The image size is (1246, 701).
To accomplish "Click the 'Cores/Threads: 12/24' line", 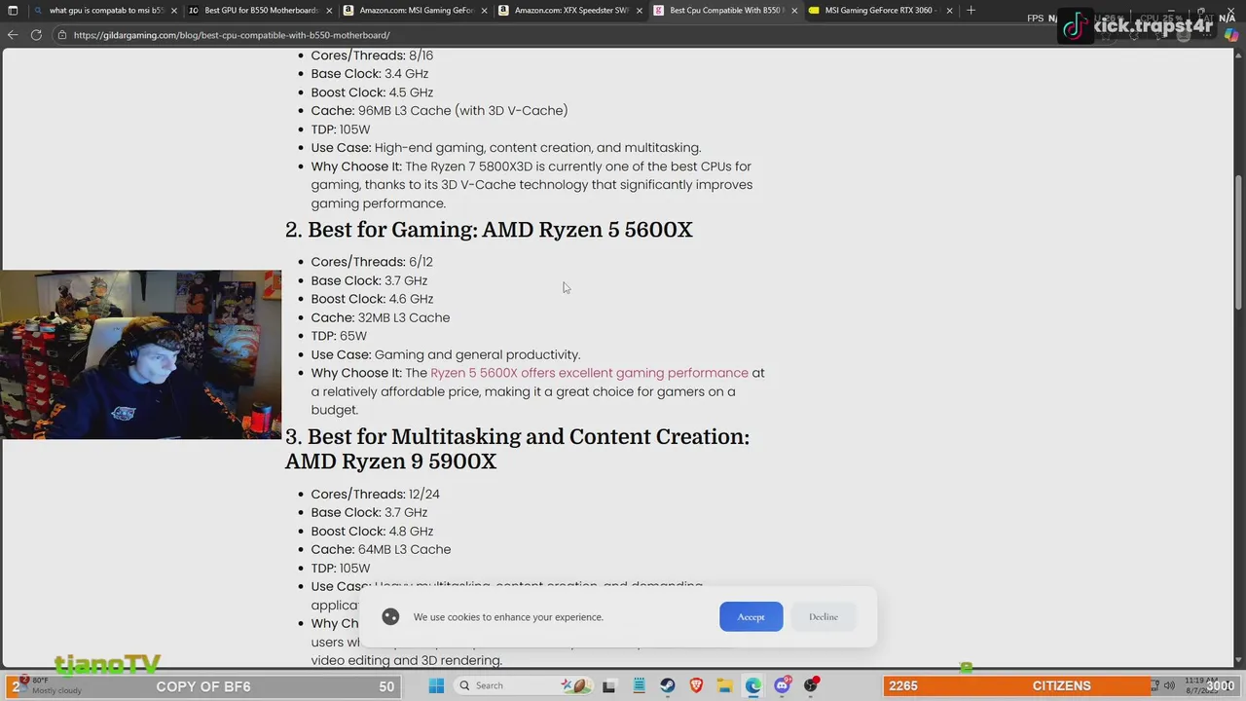I will coord(376,494).
